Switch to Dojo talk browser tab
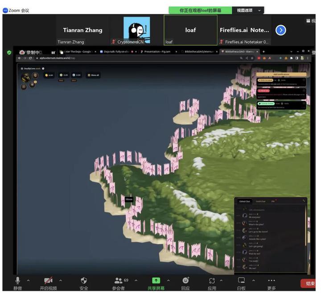This screenshot has width=321, height=295. (x=116, y=52)
